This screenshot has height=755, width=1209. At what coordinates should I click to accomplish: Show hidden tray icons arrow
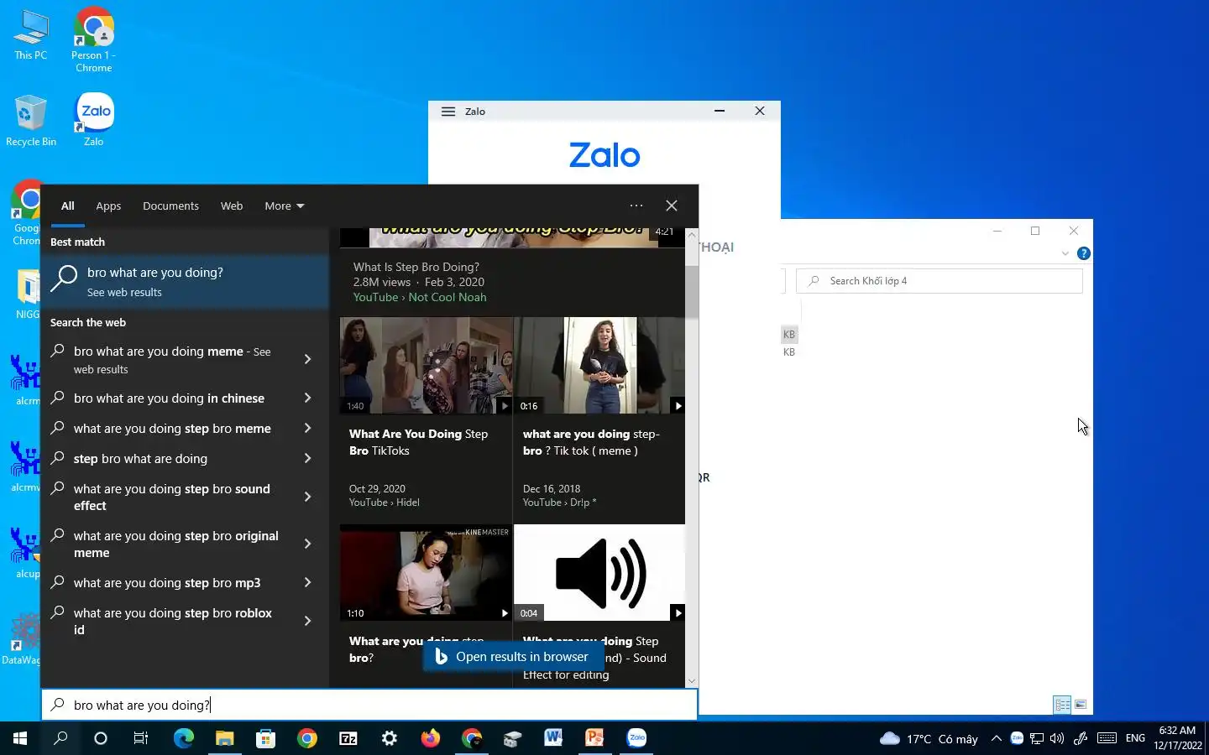pos(996,738)
